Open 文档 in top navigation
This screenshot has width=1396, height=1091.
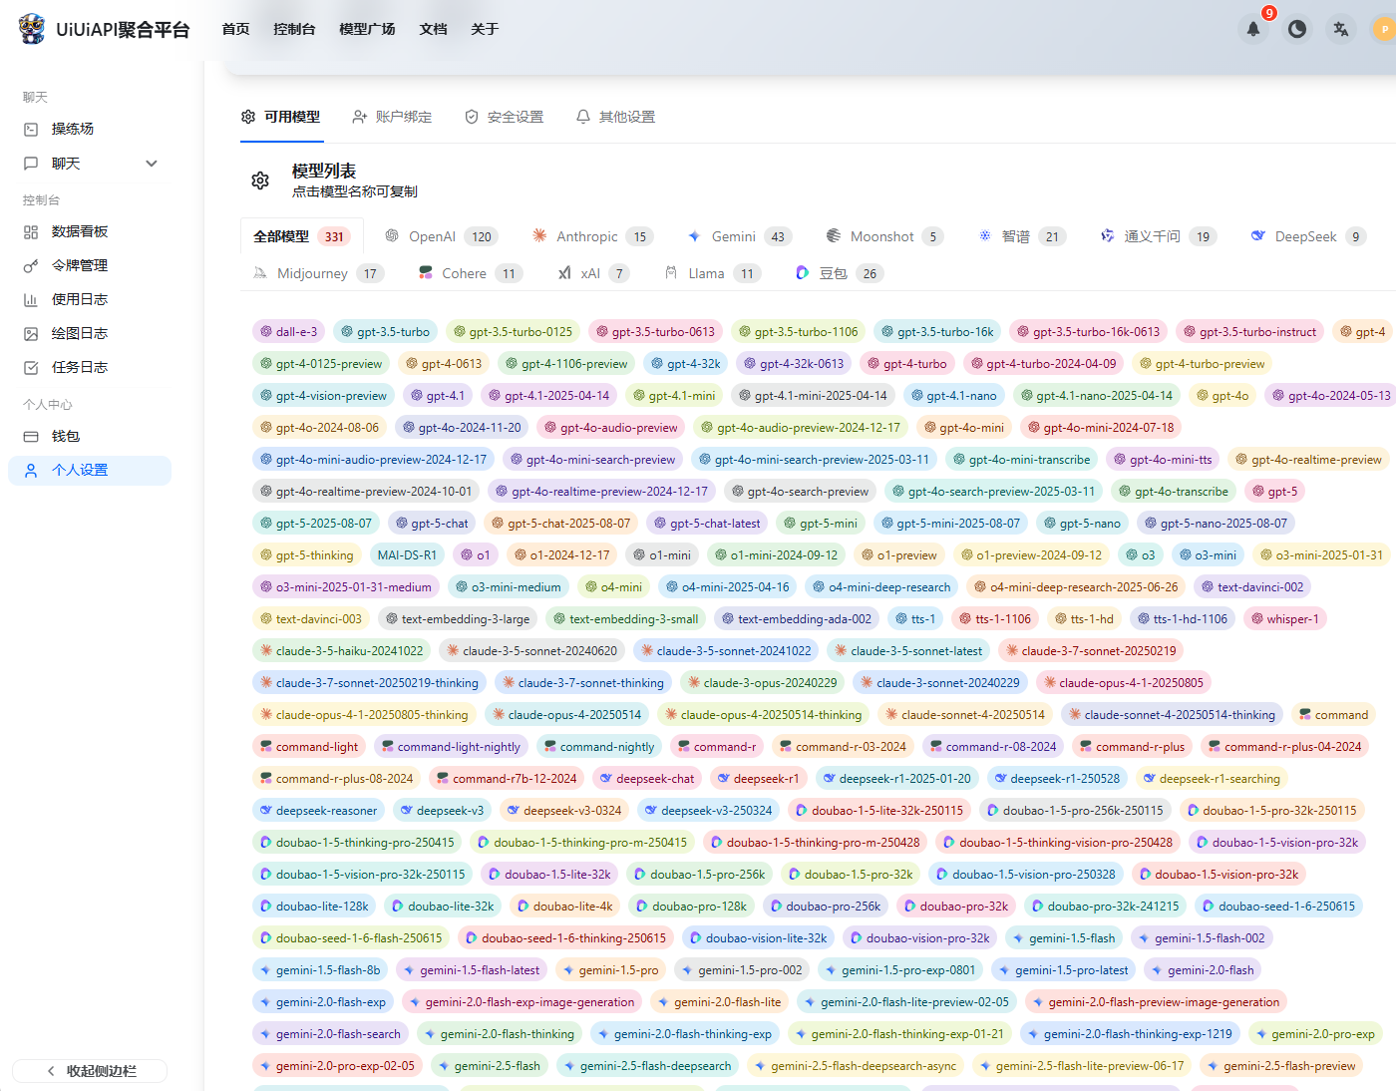(433, 29)
